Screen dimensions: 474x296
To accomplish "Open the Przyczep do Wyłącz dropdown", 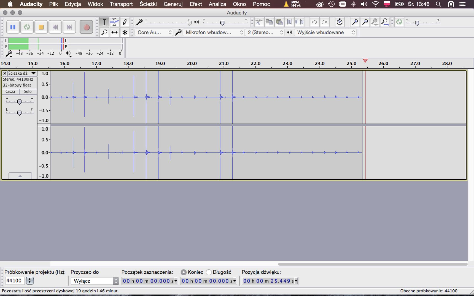I will [x=95, y=281].
